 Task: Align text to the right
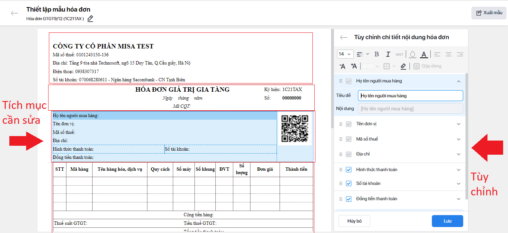click(x=460, y=54)
